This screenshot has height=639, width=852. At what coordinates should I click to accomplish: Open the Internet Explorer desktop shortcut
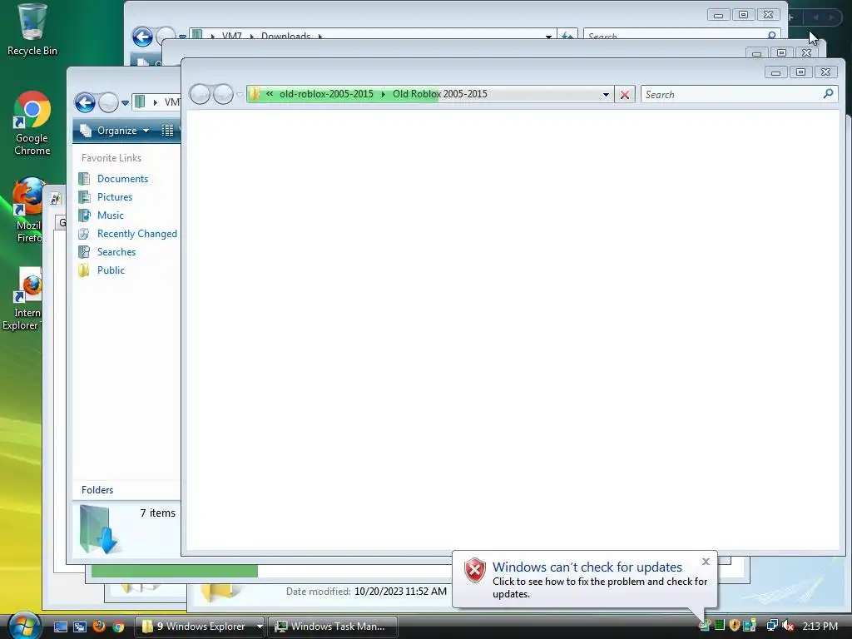22,299
